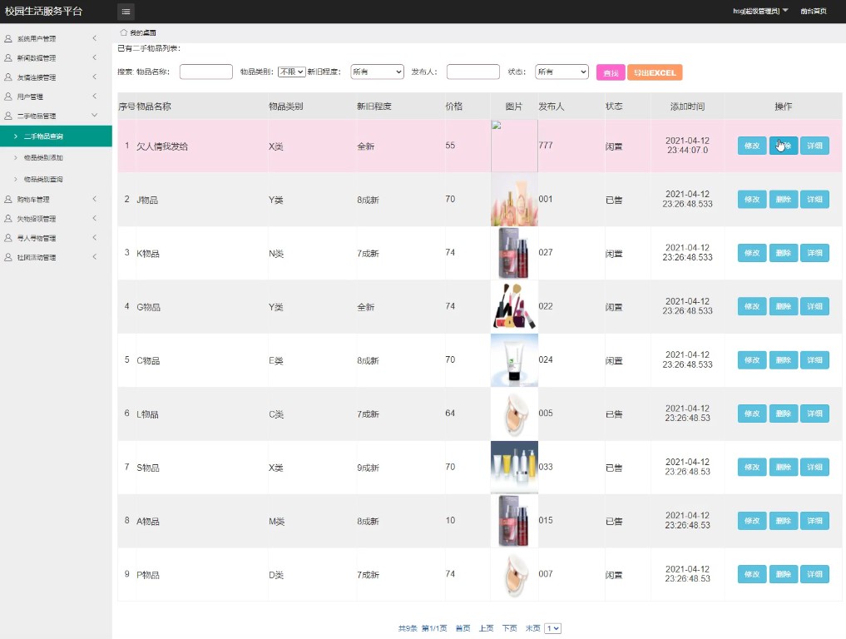Focus the 物品名称 search input
Screen dimensions: 846x639
tap(206, 72)
